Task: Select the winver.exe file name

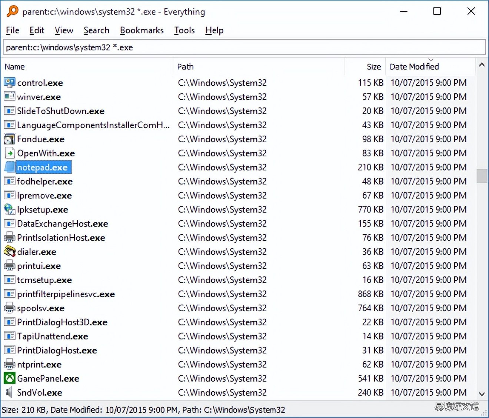Action: pos(39,97)
